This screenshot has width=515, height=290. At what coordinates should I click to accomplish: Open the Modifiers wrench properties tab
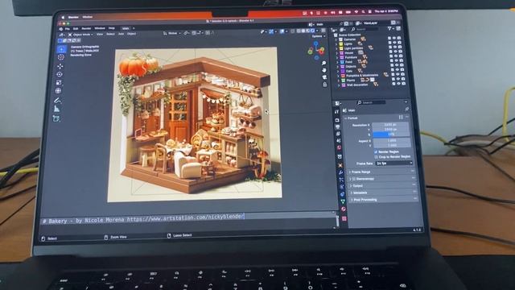340,172
